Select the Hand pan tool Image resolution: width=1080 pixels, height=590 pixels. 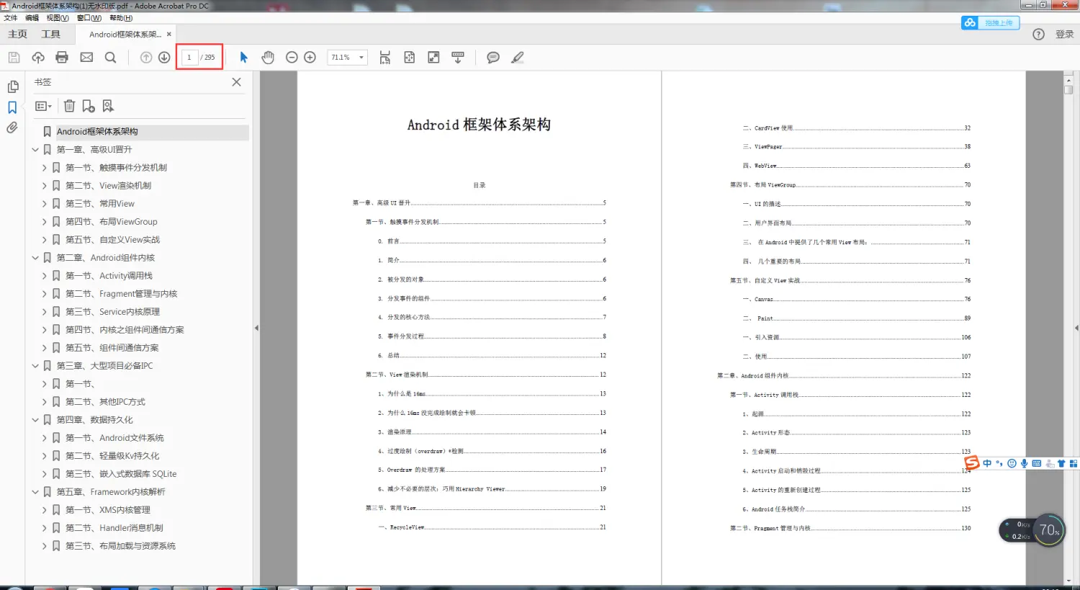(x=268, y=58)
